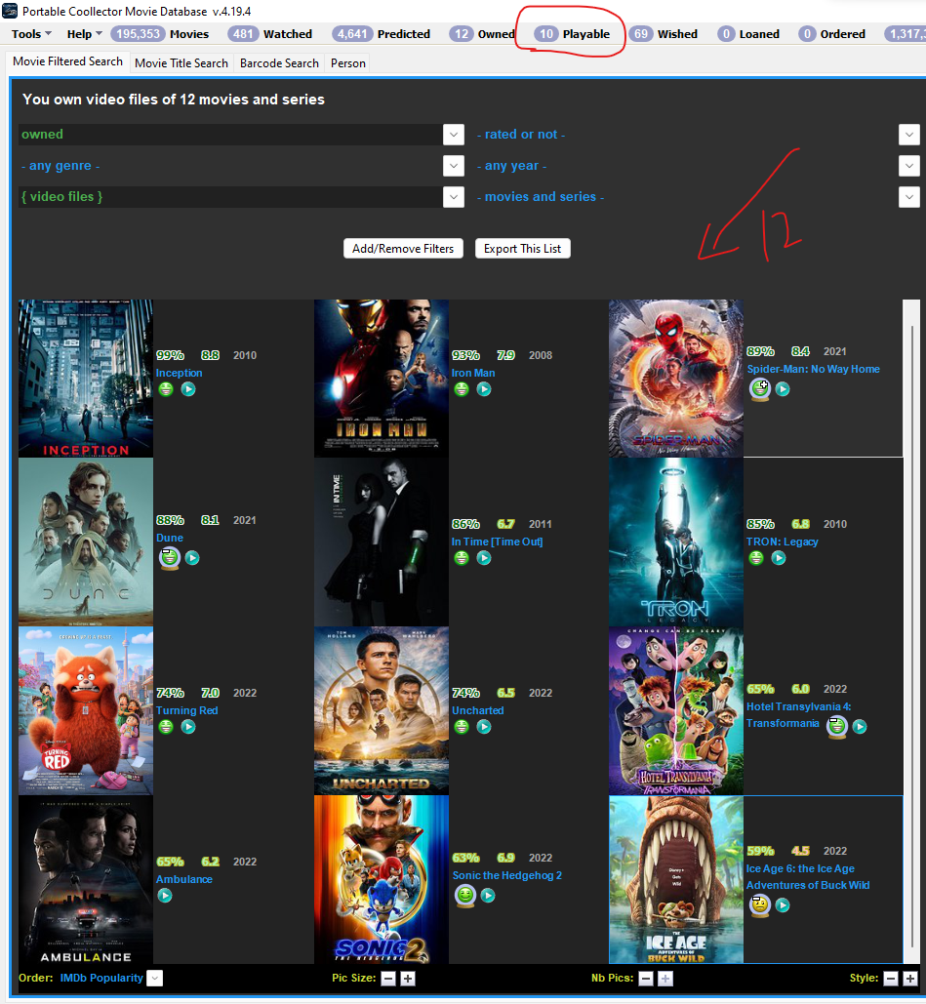Play TRON: Legacy video
Screen dimensions: 926x1004
pos(779,558)
